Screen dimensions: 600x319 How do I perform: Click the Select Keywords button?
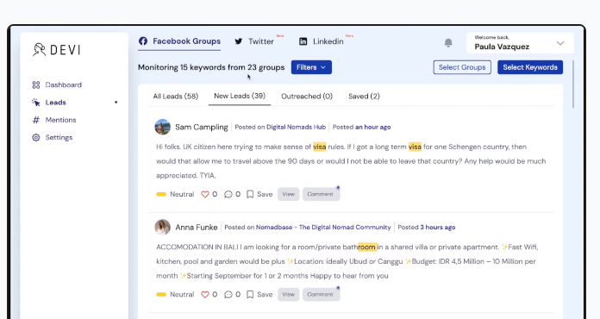pyautogui.click(x=530, y=67)
